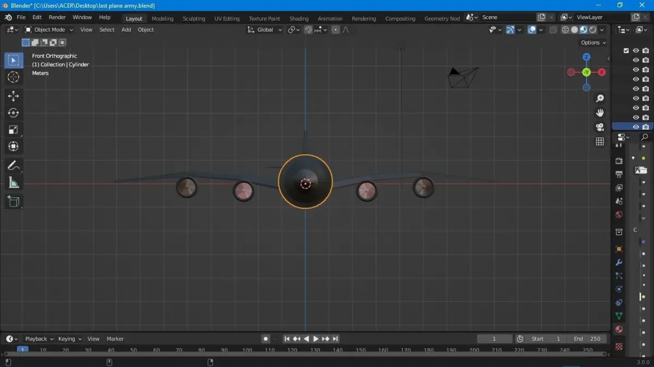Open the Keying dropdown in timeline
This screenshot has width=654, height=367.
click(70, 339)
